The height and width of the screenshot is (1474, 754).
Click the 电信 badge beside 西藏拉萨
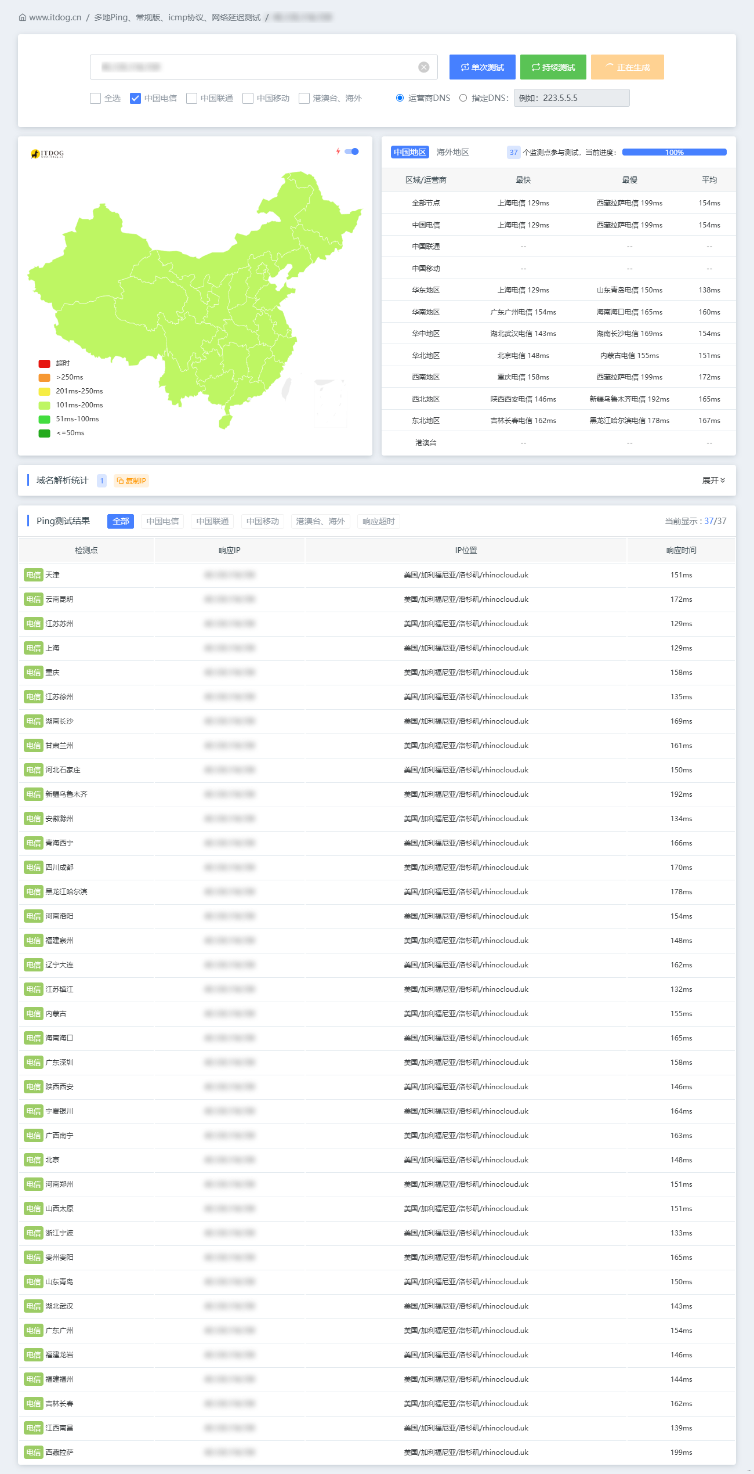[x=33, y=1453]
